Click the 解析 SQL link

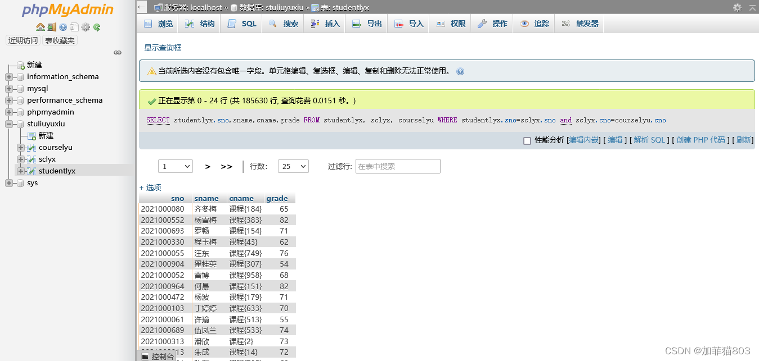click(x=649, y=140)
